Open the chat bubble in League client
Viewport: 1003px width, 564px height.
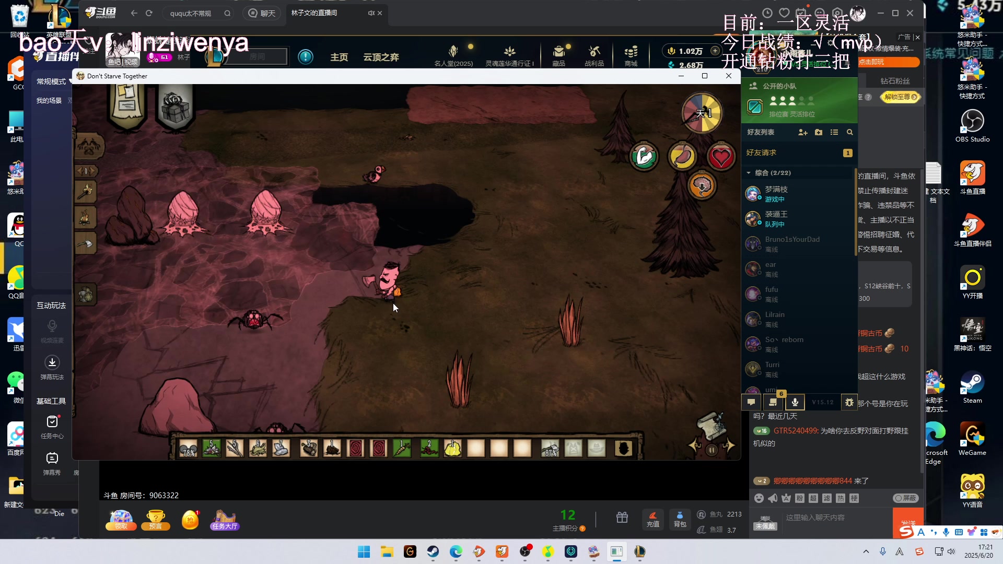click(751, 402)
